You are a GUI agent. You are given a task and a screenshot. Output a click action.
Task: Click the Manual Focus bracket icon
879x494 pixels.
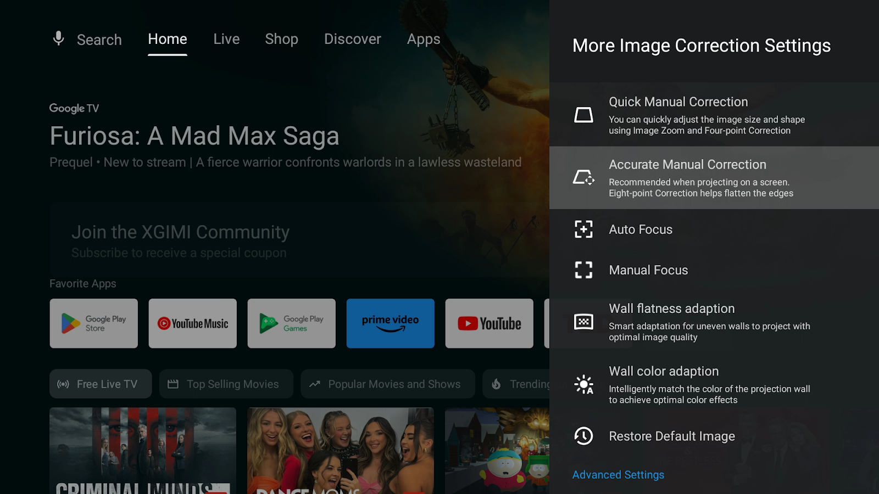click(x=583, y=270)
